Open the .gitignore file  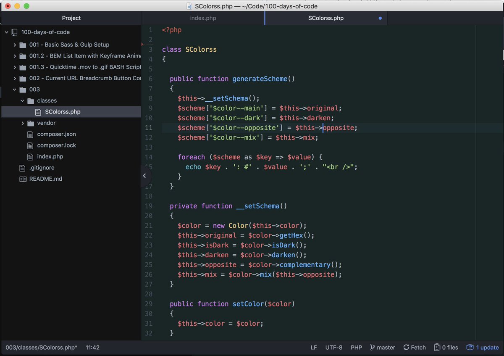pyautogui.click(x=42, y=168)
